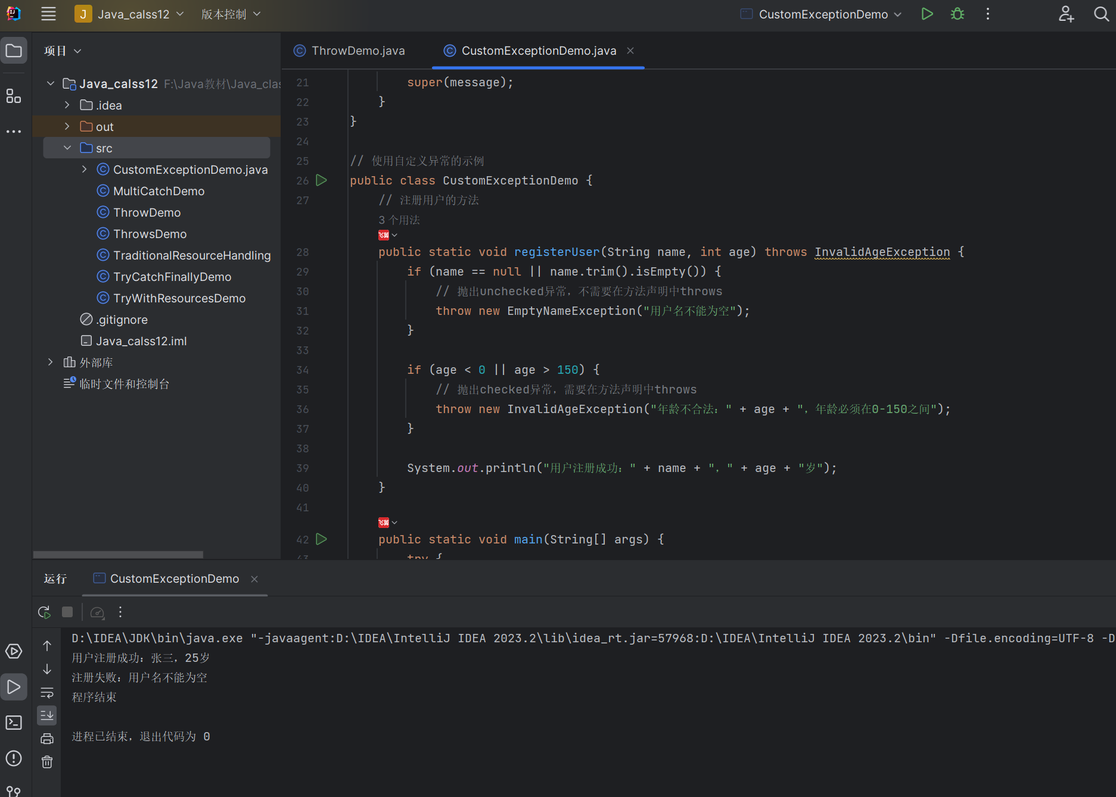The image size is (1116, 797).
Task: Open TryCatchFinallyDemo in the project tree
Action: coord(172,277)
